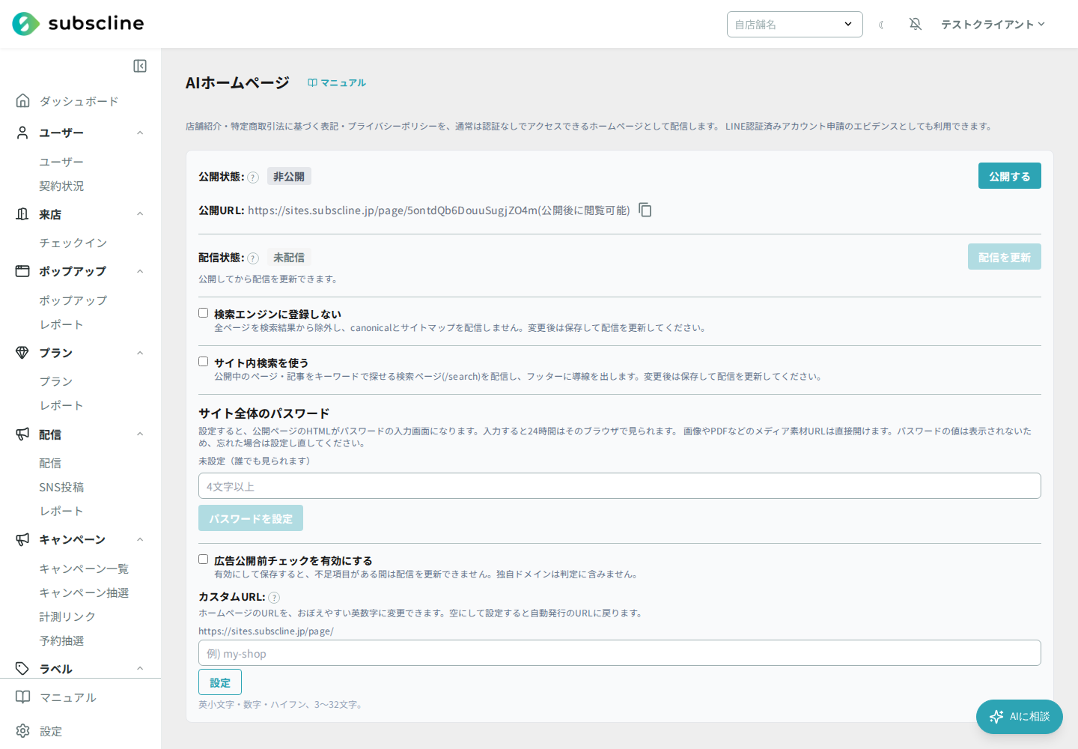Open notifications via the muted bell icon
The image size is (1078, 749).
point(915,24)
